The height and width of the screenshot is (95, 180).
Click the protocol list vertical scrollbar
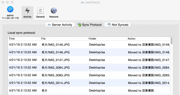pos(171,66)
